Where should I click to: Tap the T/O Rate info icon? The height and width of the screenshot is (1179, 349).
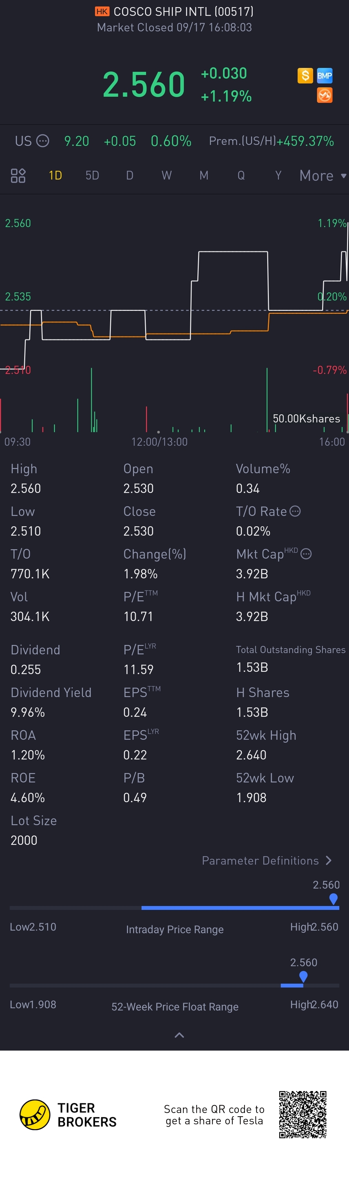[295, 511]
